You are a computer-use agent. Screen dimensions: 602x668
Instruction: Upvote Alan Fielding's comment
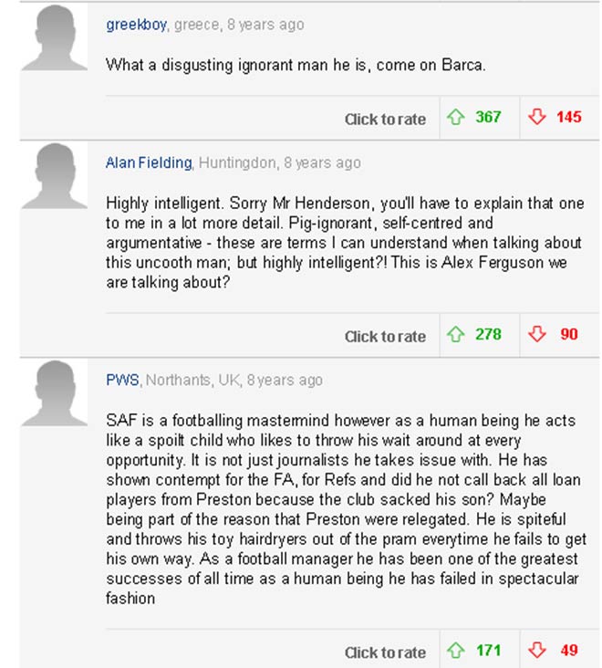pos(456,335)
